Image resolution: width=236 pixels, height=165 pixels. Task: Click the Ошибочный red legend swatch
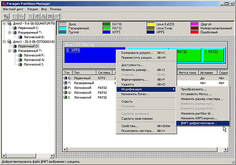click(195, 32)
